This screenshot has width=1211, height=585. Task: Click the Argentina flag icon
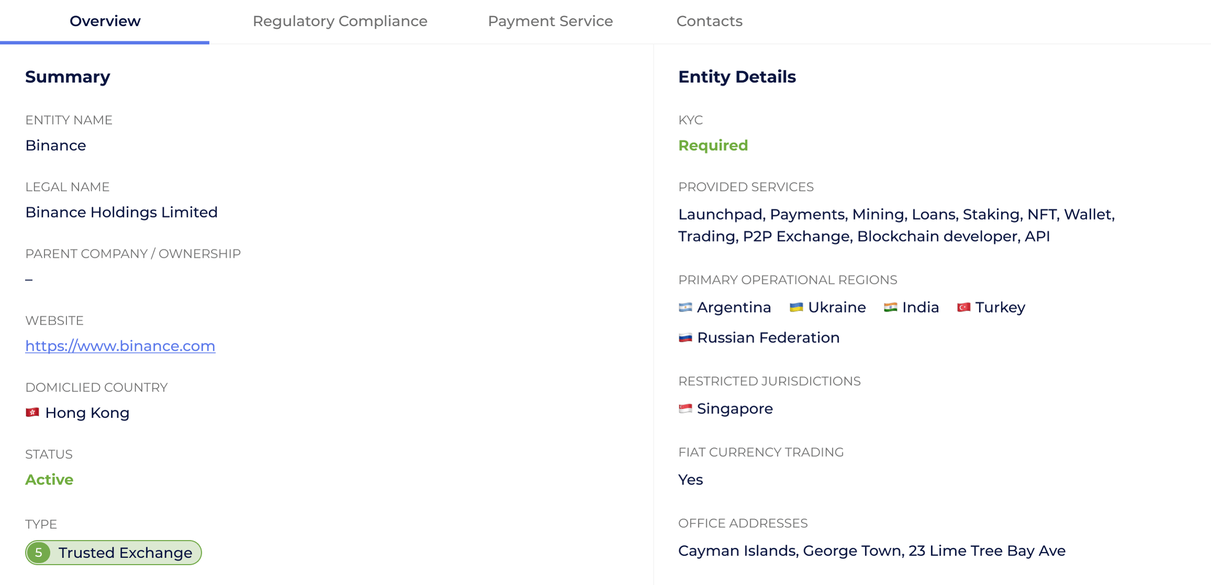685,307
